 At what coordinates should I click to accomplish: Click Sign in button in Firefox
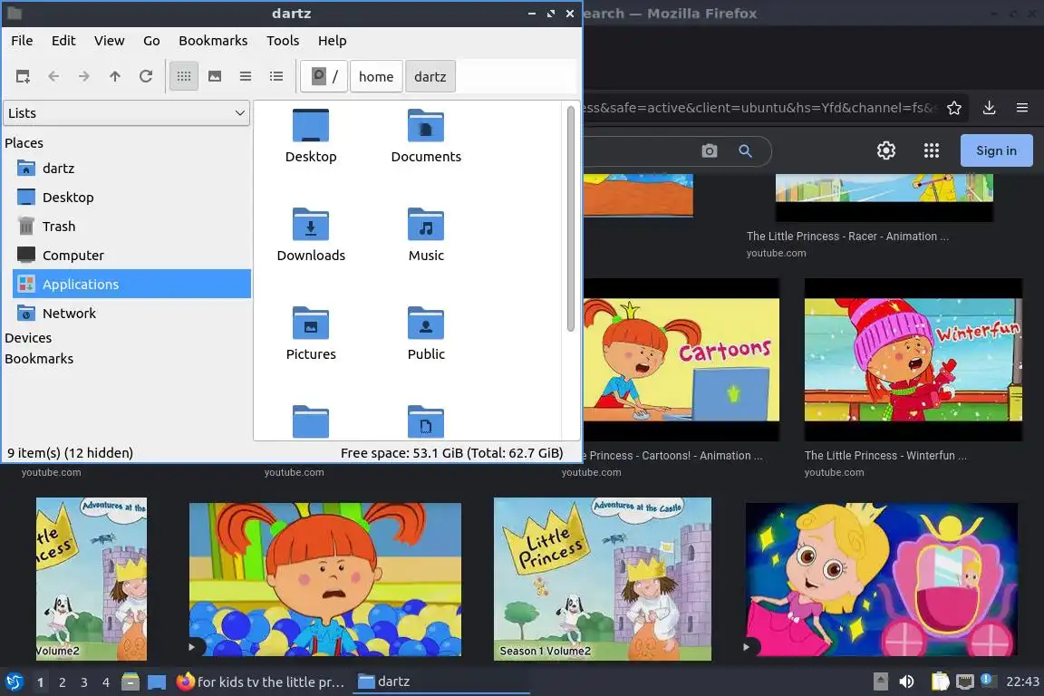pyautogui.click(x=996, y=150)
